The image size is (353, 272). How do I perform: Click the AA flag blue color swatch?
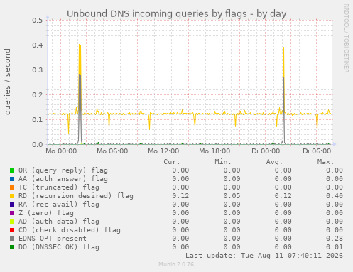tap(12, 179)
